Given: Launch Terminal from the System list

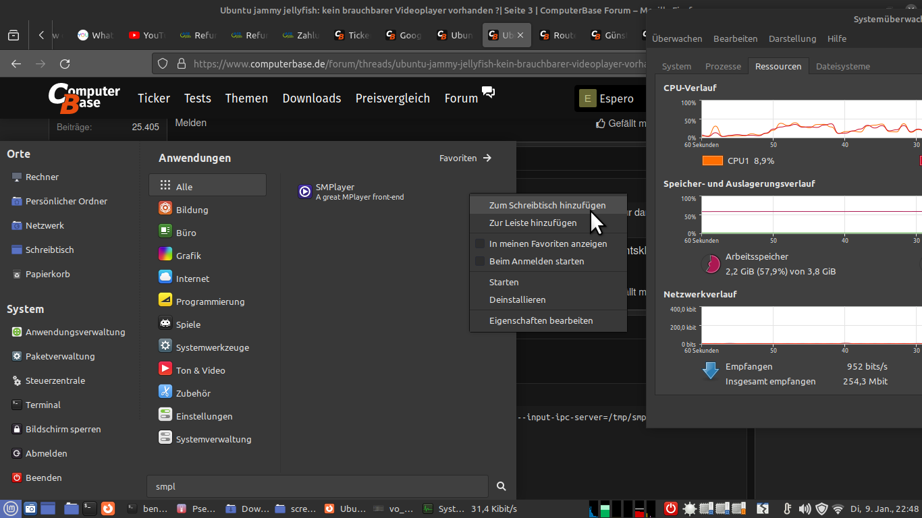Looking at the screenshot, I should [36, 405].
